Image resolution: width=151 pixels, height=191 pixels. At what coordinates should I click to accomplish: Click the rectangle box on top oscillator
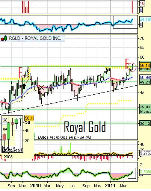click(125, 22)
